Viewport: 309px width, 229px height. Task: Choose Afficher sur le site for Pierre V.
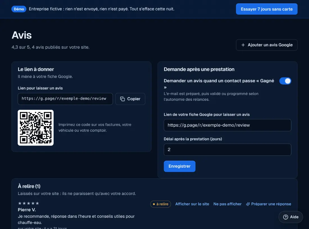coord(192,204)
